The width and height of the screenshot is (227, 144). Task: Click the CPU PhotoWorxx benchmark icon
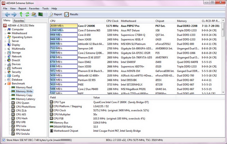(x=13, y=107)
